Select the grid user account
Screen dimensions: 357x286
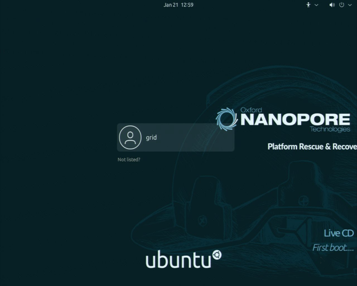click(176, 137)
